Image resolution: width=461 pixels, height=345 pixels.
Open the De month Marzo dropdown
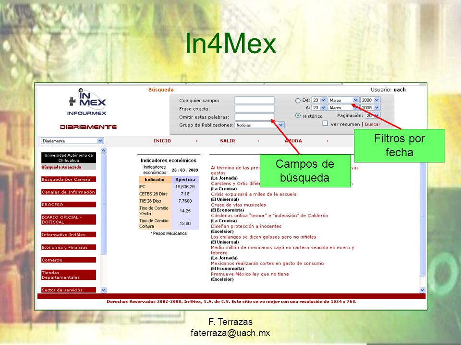343,100
